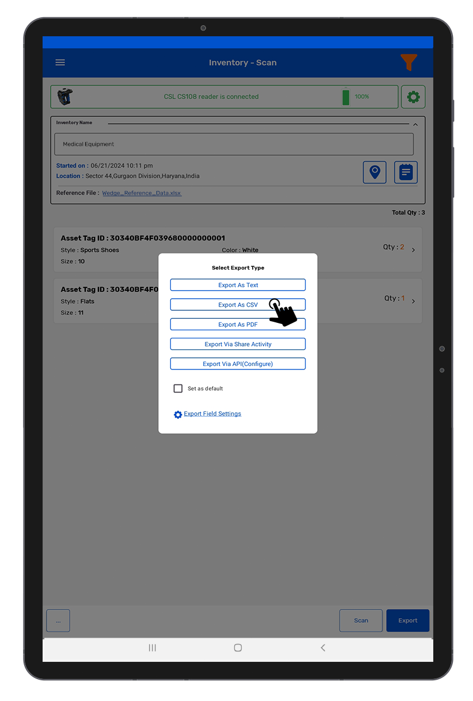The image size is (473, 701).
Task: Open the hamburger navigation menu
Action: 60,63
